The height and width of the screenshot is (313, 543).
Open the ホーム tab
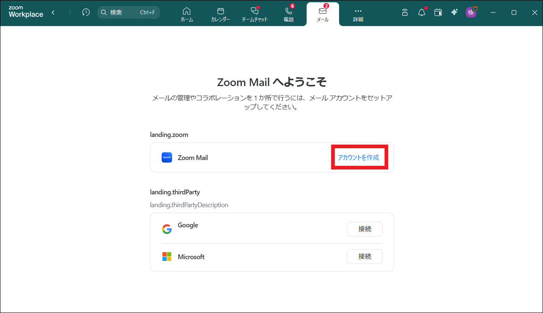[x=187, y=14]
